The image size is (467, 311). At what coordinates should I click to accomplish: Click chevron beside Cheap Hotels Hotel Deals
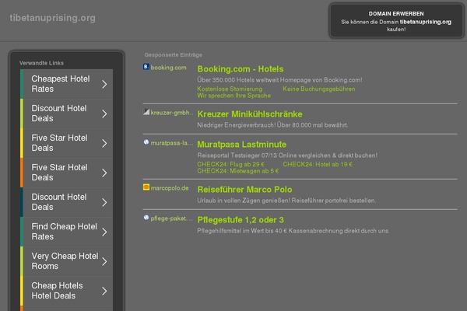(x=104, y=291)
